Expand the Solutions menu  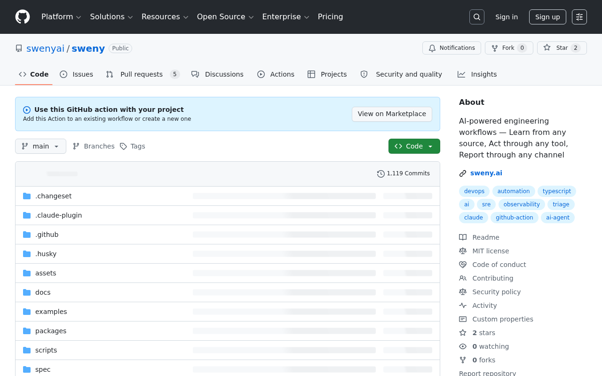click(x=111, y=17)
